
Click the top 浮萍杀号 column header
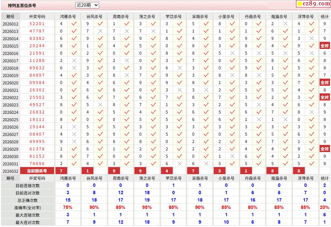(305, 16)
